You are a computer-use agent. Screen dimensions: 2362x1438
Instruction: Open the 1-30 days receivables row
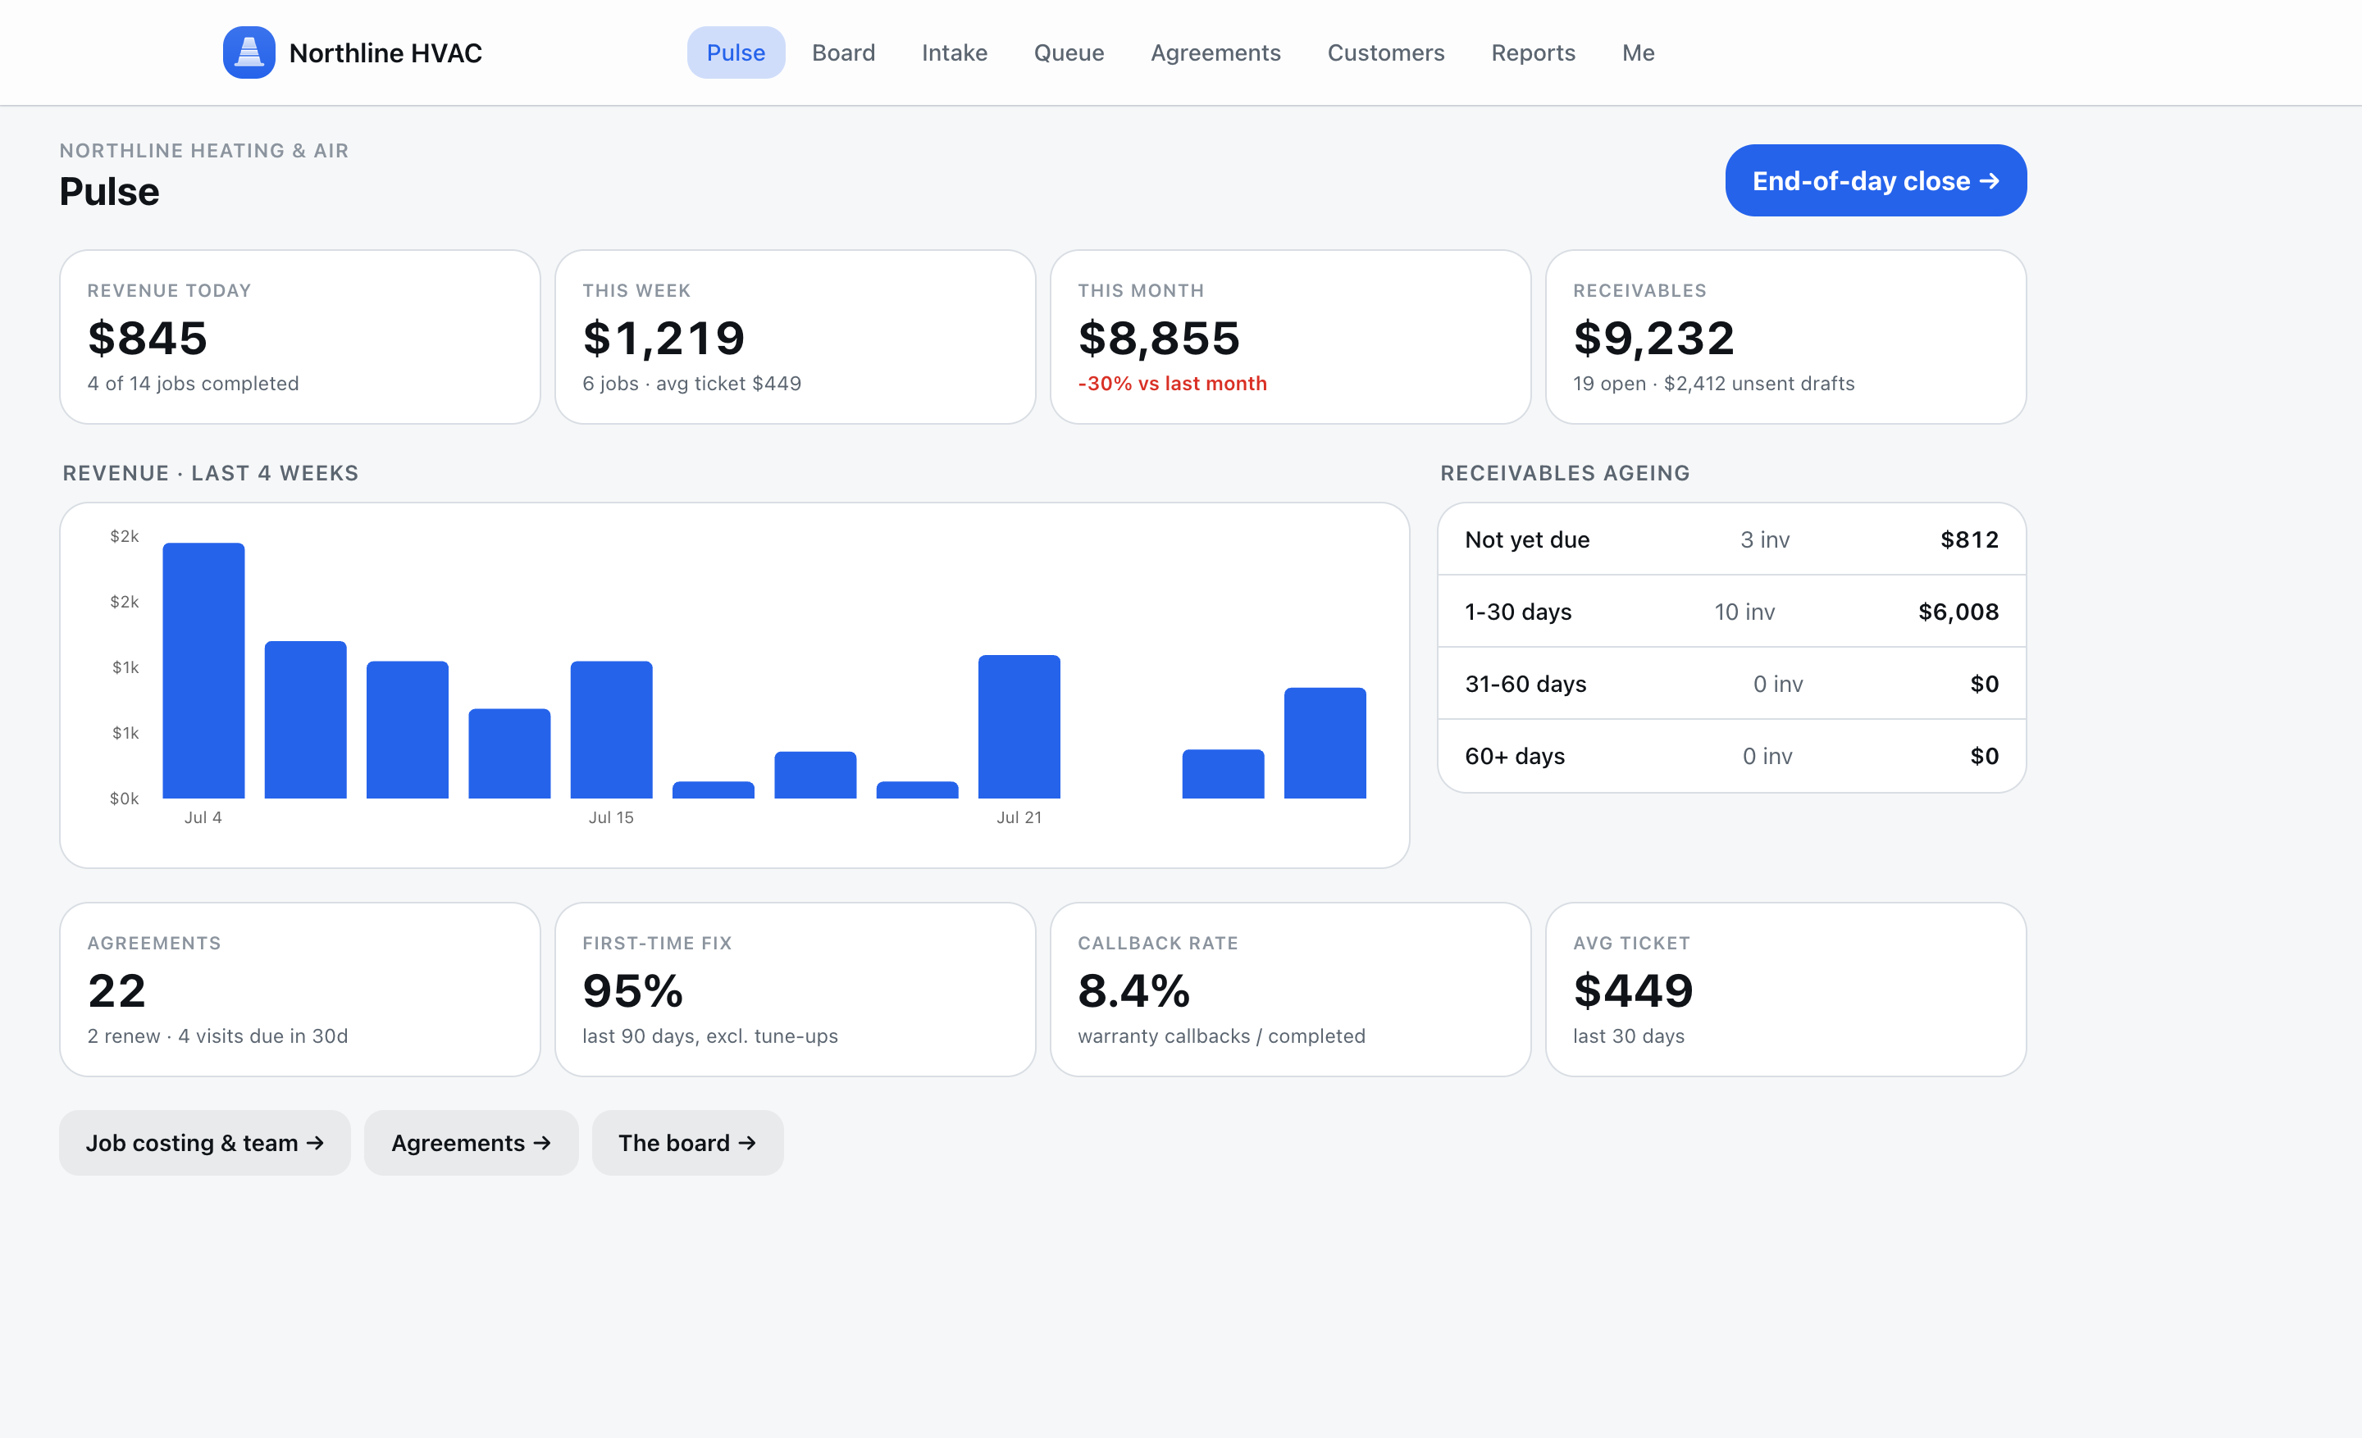1731,612
